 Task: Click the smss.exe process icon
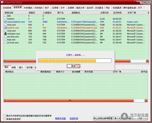coord(5,25)
